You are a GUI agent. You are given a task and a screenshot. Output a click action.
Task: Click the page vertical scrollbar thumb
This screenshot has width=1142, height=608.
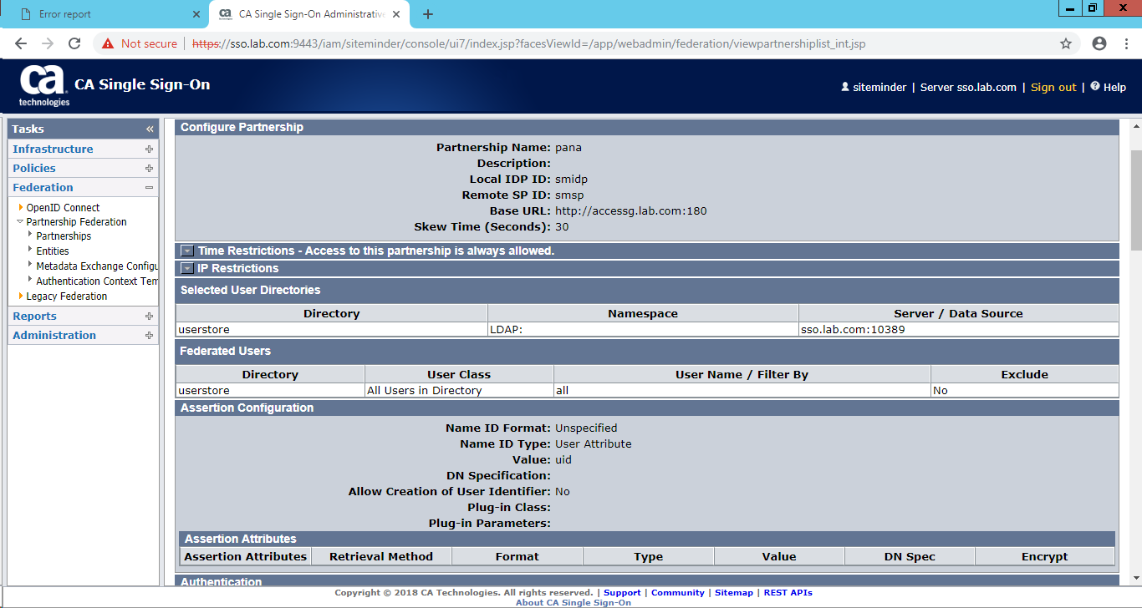(x=1135, y=200)
